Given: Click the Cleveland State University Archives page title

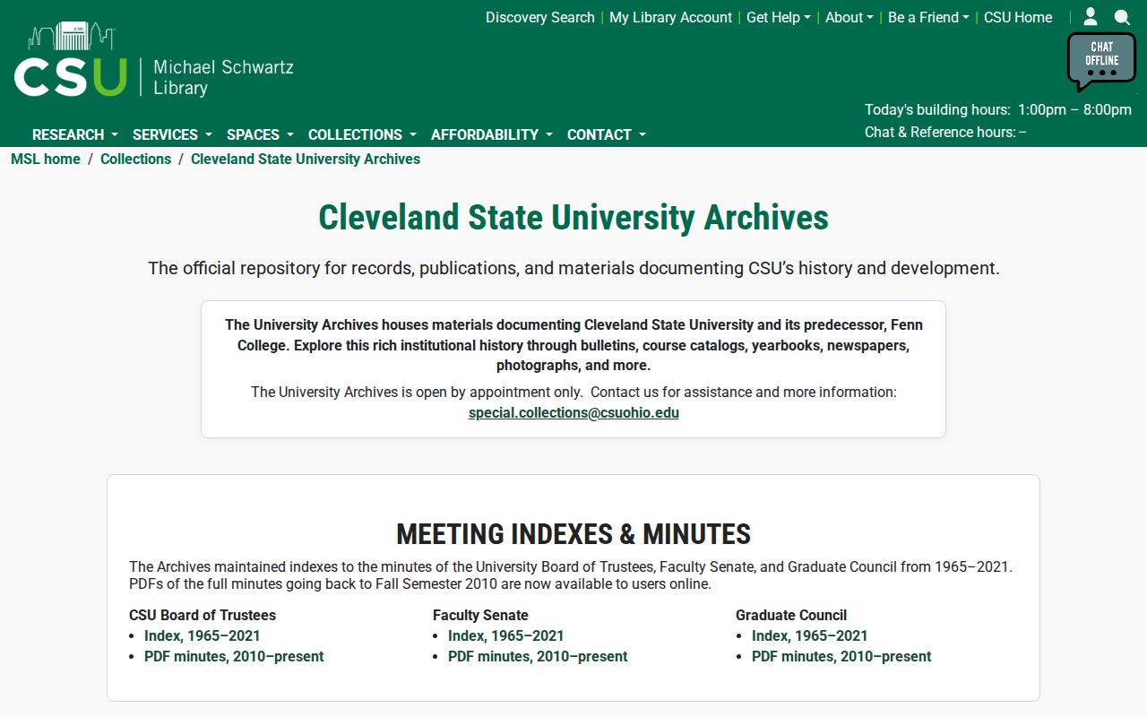Looking at the screenshot, I should tap(573, 218).
